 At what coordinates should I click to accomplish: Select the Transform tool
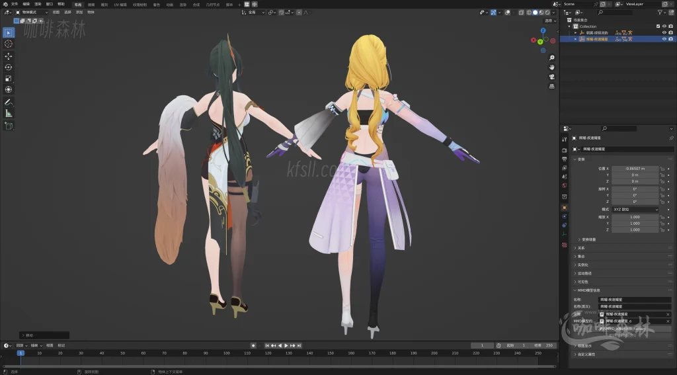(x=8, y=89)
